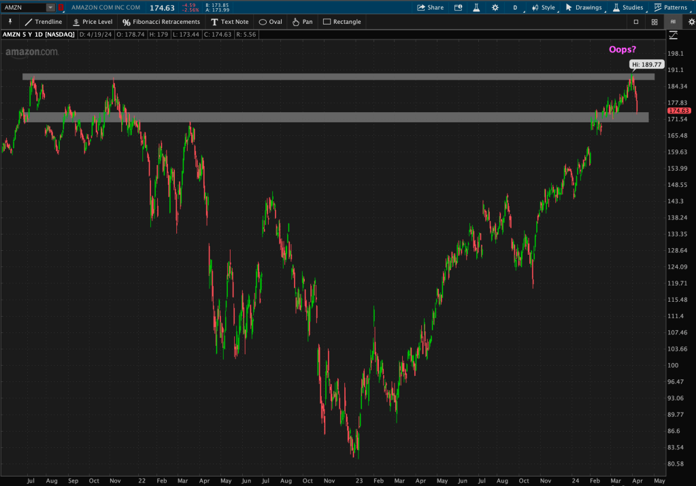The width and height of the screenshot is (696, 486).
Task: Switch to the Pan tool
Action: (302, 22)
